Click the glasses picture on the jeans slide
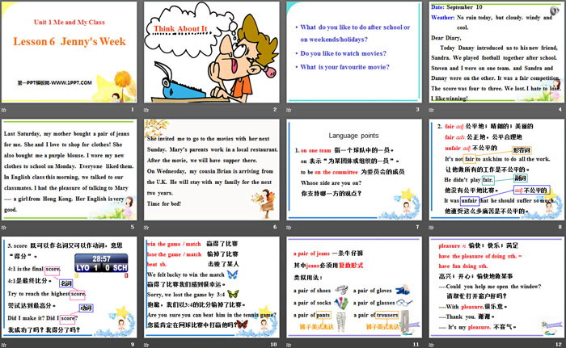This screenshot has height=348, width=566. coord(403,301)
